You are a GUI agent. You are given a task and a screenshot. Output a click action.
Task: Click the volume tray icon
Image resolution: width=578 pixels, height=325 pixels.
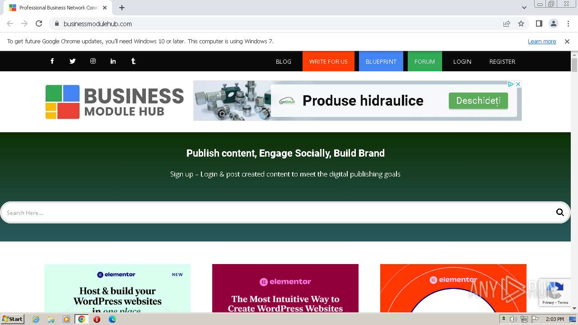(x=513, y=319)
